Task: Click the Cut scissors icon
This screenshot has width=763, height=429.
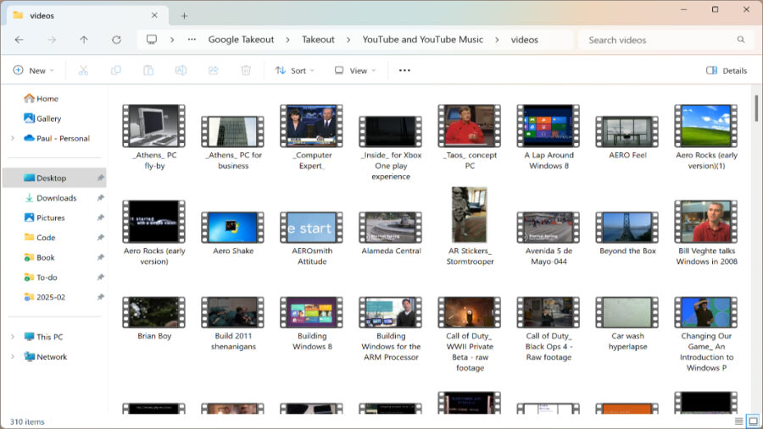Action: coord(83,70)
